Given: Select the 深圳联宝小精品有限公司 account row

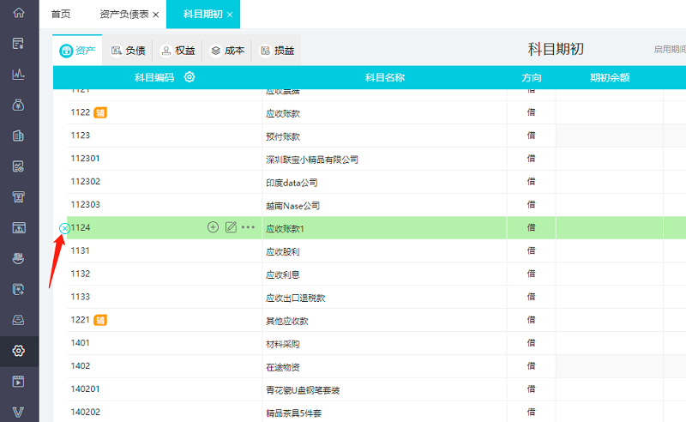Looking at the screenshot, I should click(x=312, y=159).
